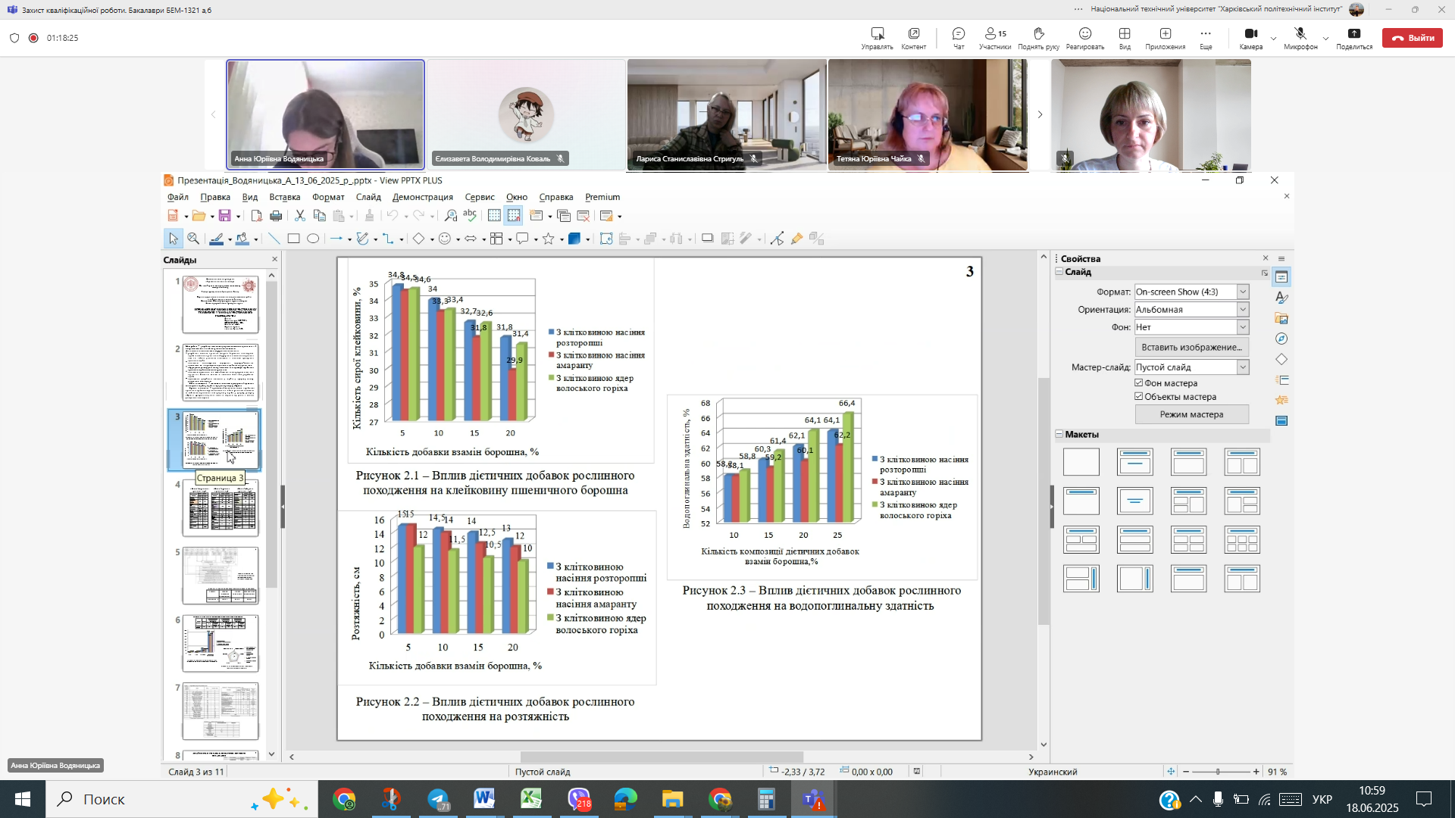
Task: Open the Вставка menu
Action: (284, 197)
